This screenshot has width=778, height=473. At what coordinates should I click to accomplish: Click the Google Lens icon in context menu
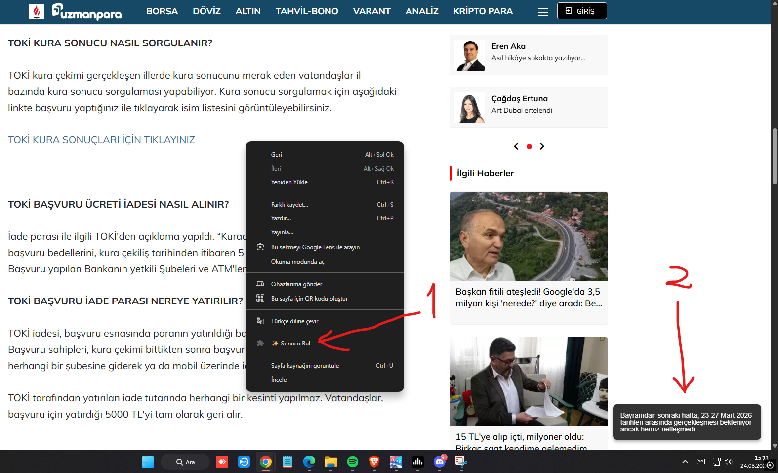260,247
